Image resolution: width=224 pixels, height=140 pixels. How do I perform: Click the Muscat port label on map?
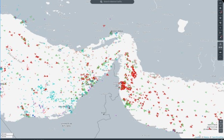(179, 133)
